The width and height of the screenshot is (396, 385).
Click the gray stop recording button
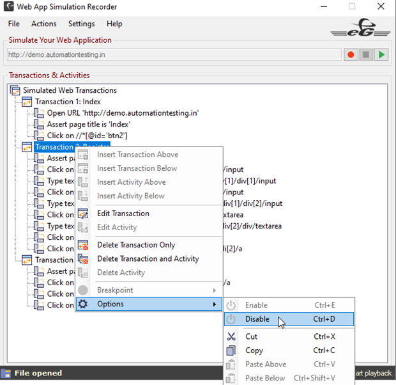point(366,54)
